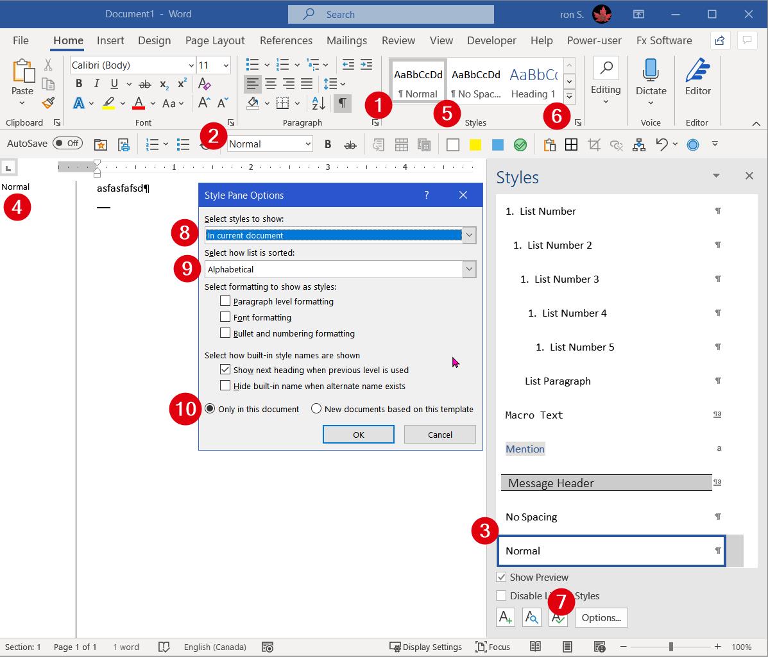Screen dimensions: 768x657
Task: Open the font size dropdown
Action: [226, 65]
